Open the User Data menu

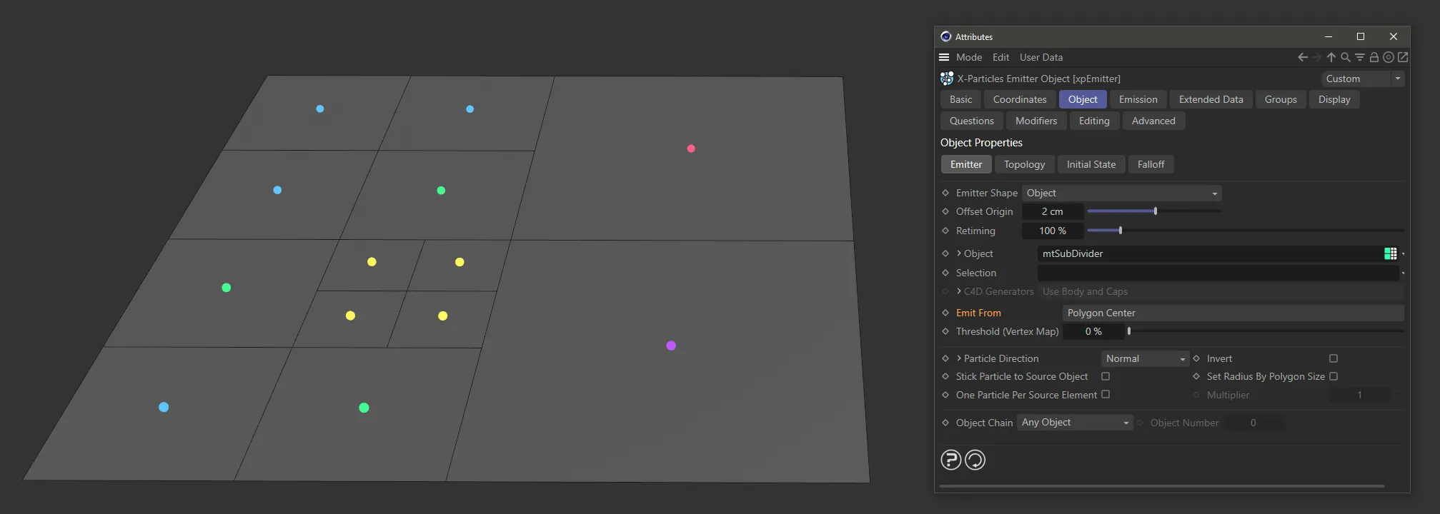point(1041,57)
